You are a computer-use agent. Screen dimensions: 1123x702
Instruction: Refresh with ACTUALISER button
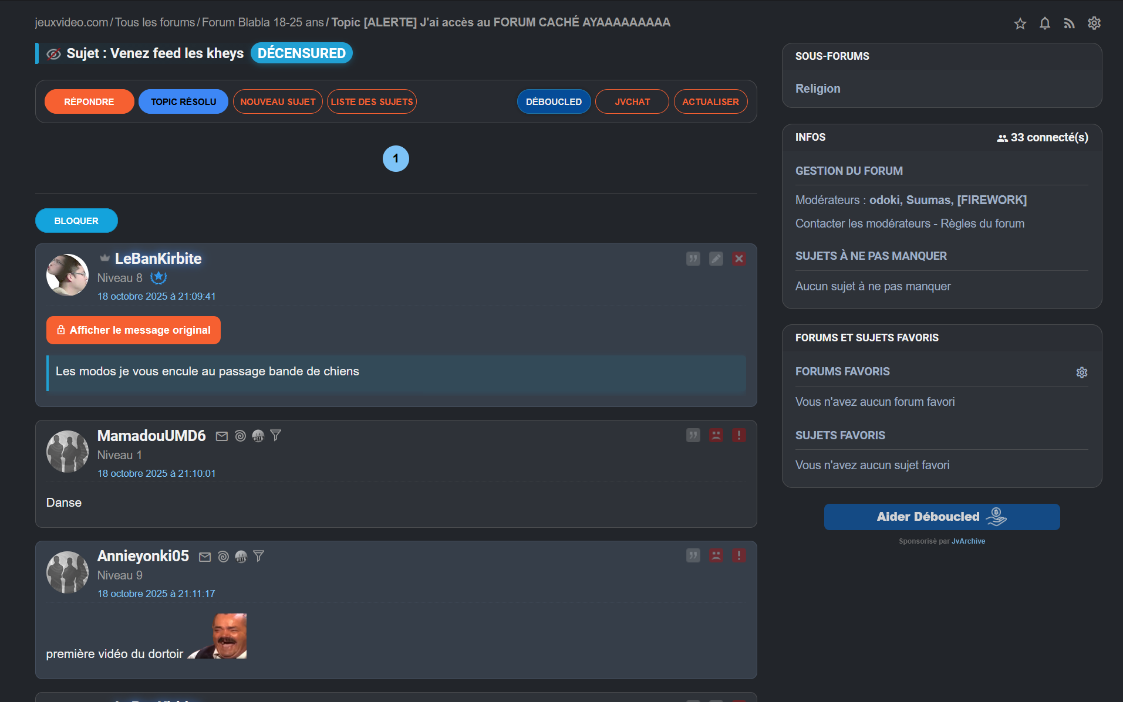click(x=710, y=101)
